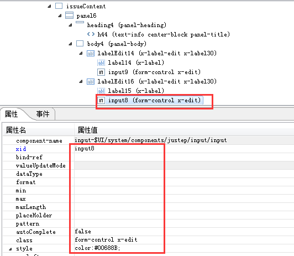
Task: Open the autoComplete false value cell
Action: (184, 232)
